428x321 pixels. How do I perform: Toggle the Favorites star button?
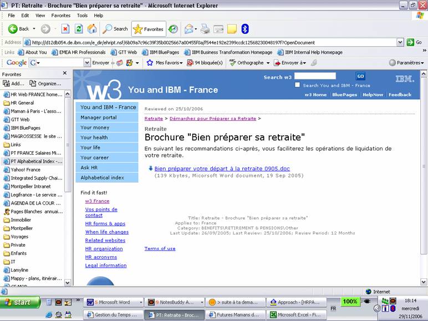(149, 29)
